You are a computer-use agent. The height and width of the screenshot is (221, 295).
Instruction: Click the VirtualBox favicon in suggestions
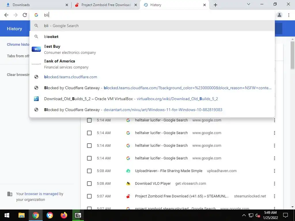tap(36, 99)
